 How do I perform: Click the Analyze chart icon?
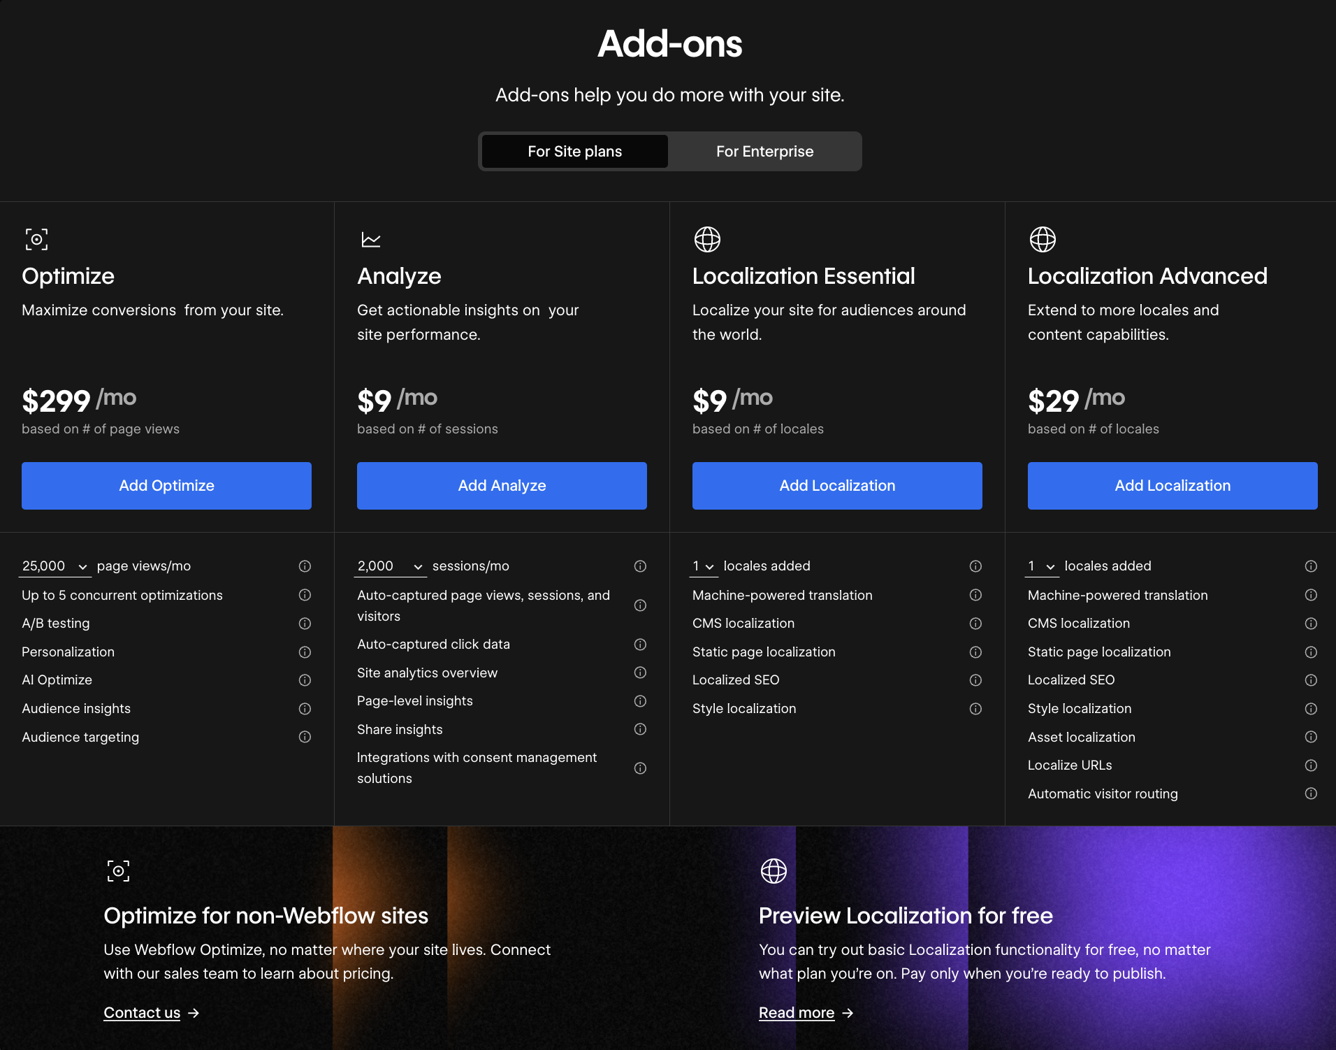tap(371, 240)
